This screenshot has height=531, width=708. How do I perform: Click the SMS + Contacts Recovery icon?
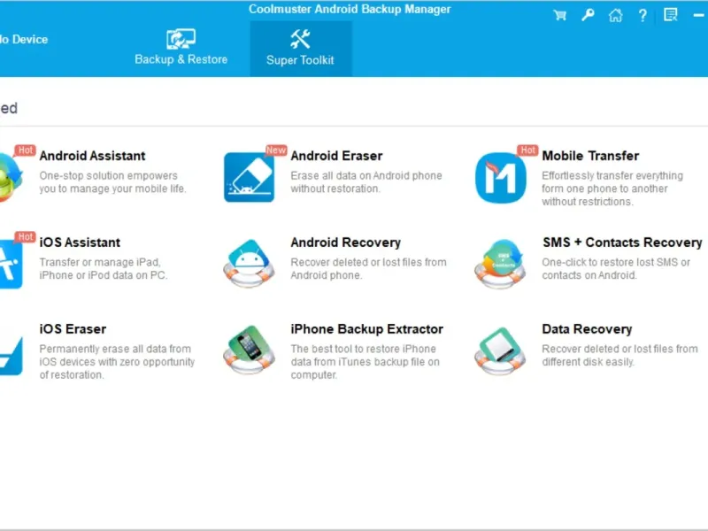point(500,264)
